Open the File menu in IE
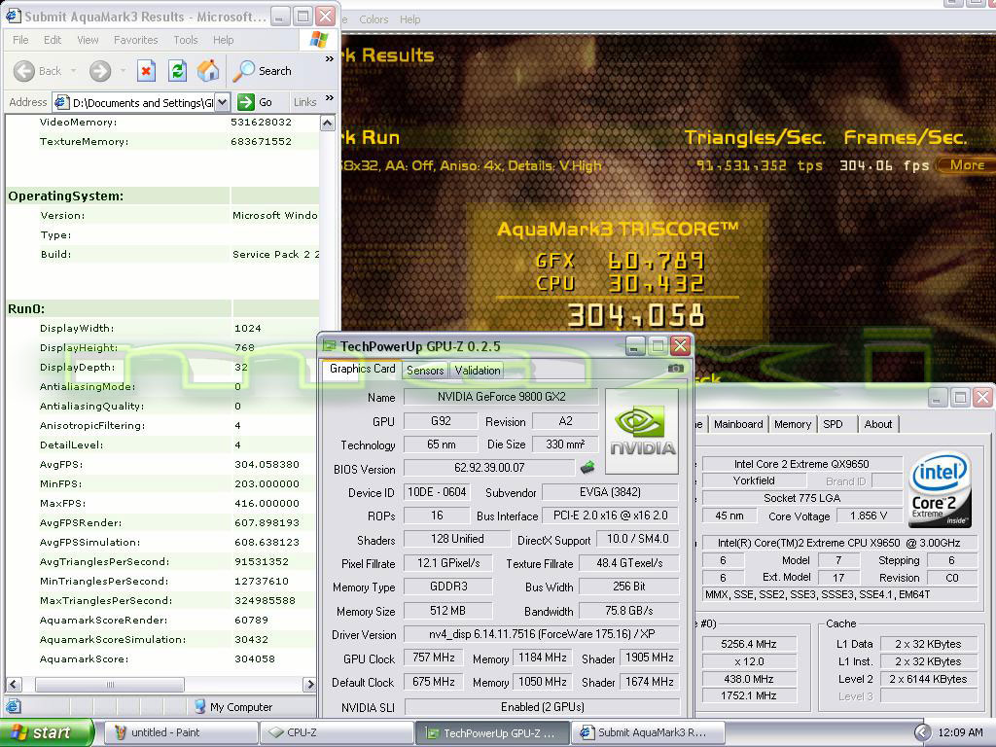 (x=20, y=39)
